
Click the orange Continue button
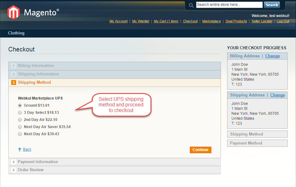point(200,150)
